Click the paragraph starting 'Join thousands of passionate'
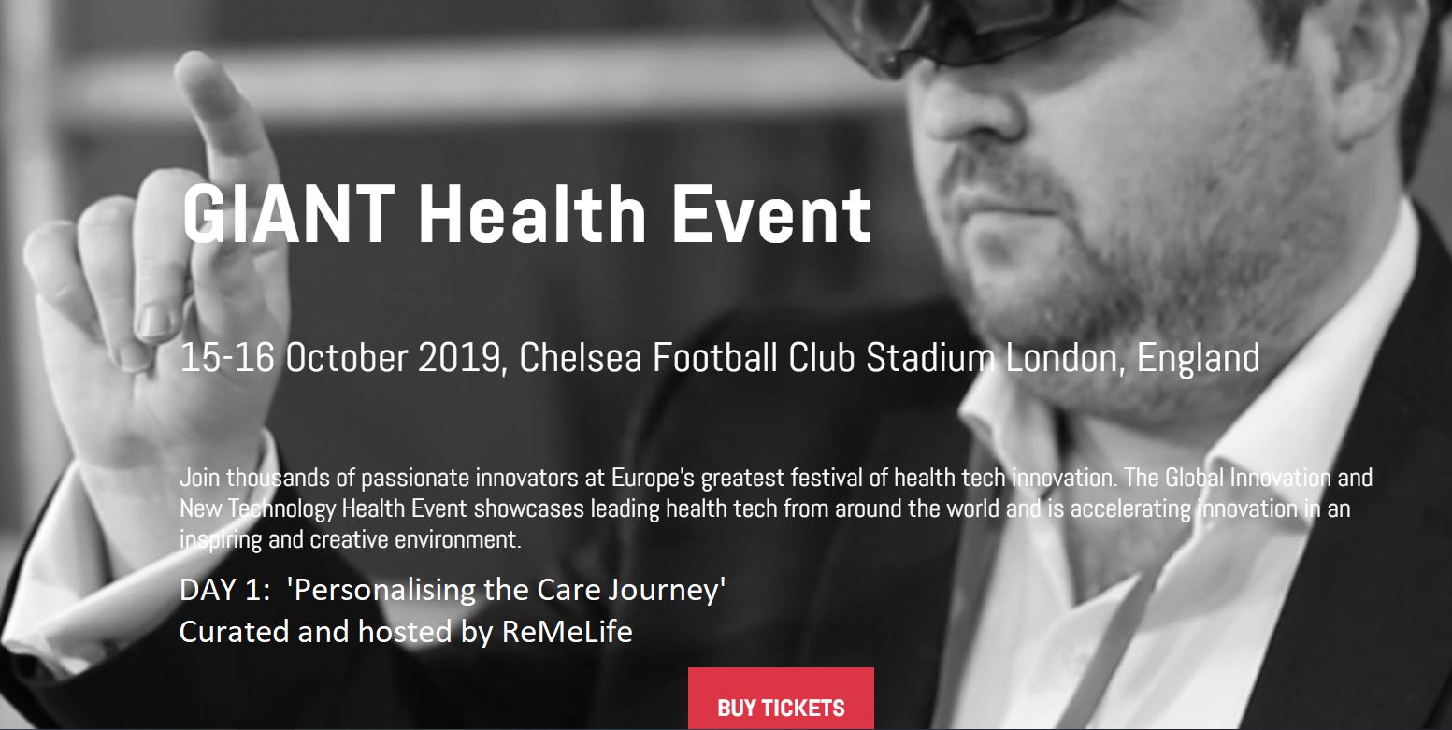Screen dimensions: 1452x730 598,479
